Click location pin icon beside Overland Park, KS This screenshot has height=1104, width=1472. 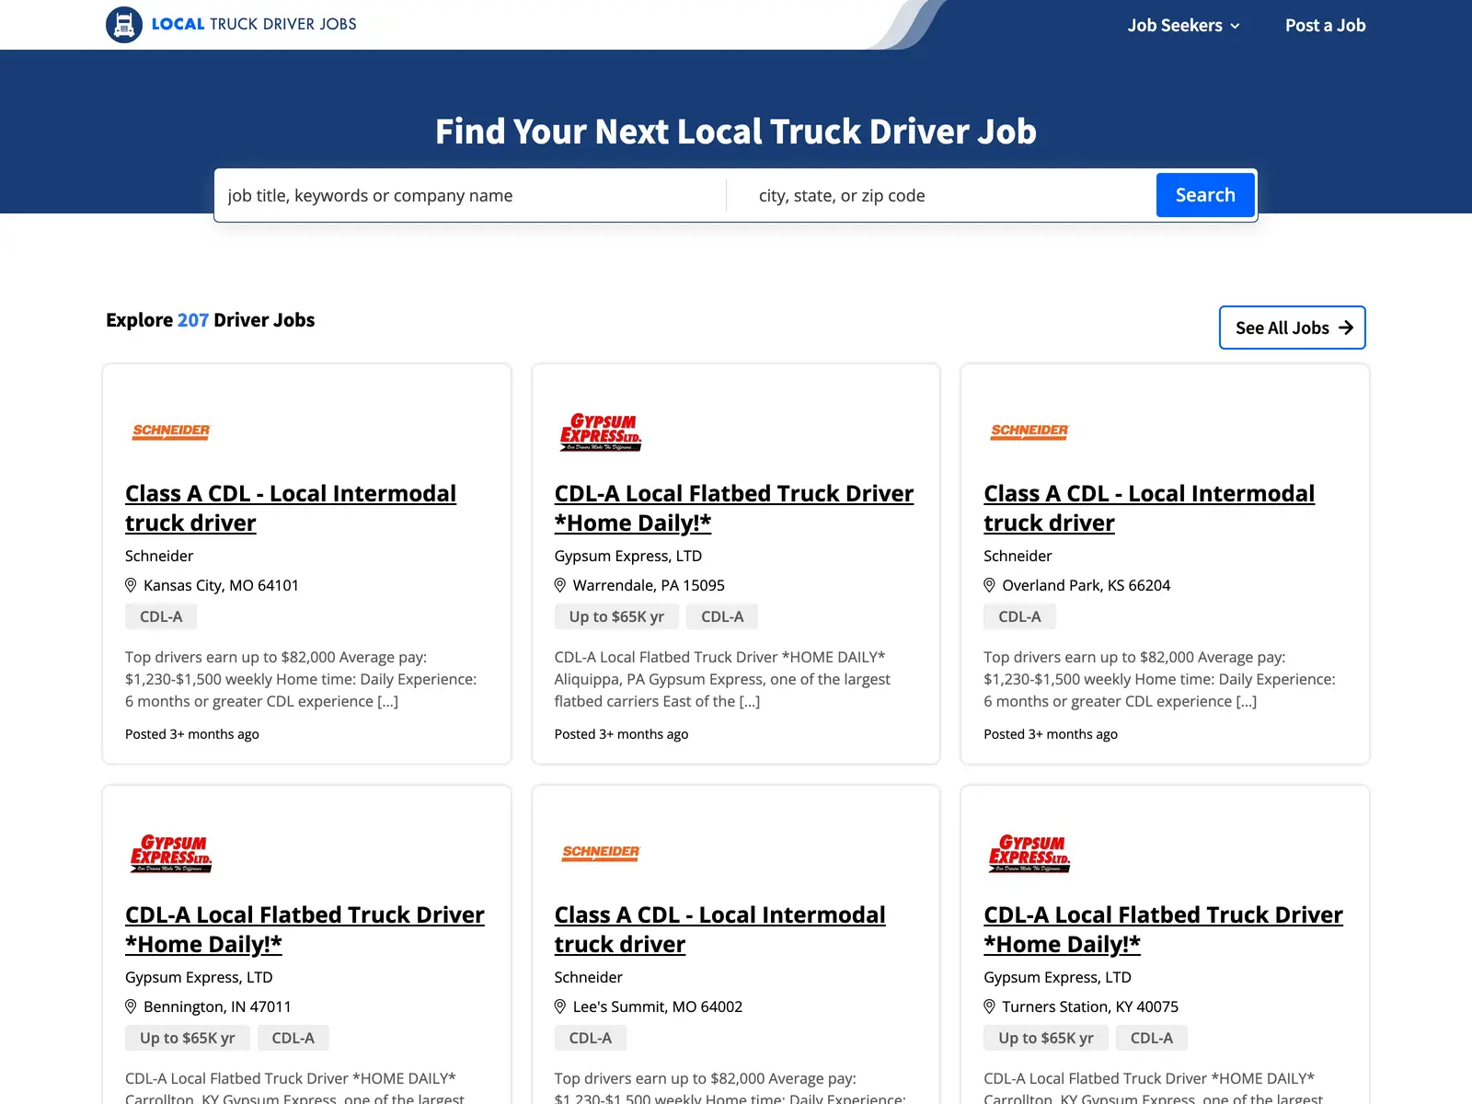click(989, 585)
